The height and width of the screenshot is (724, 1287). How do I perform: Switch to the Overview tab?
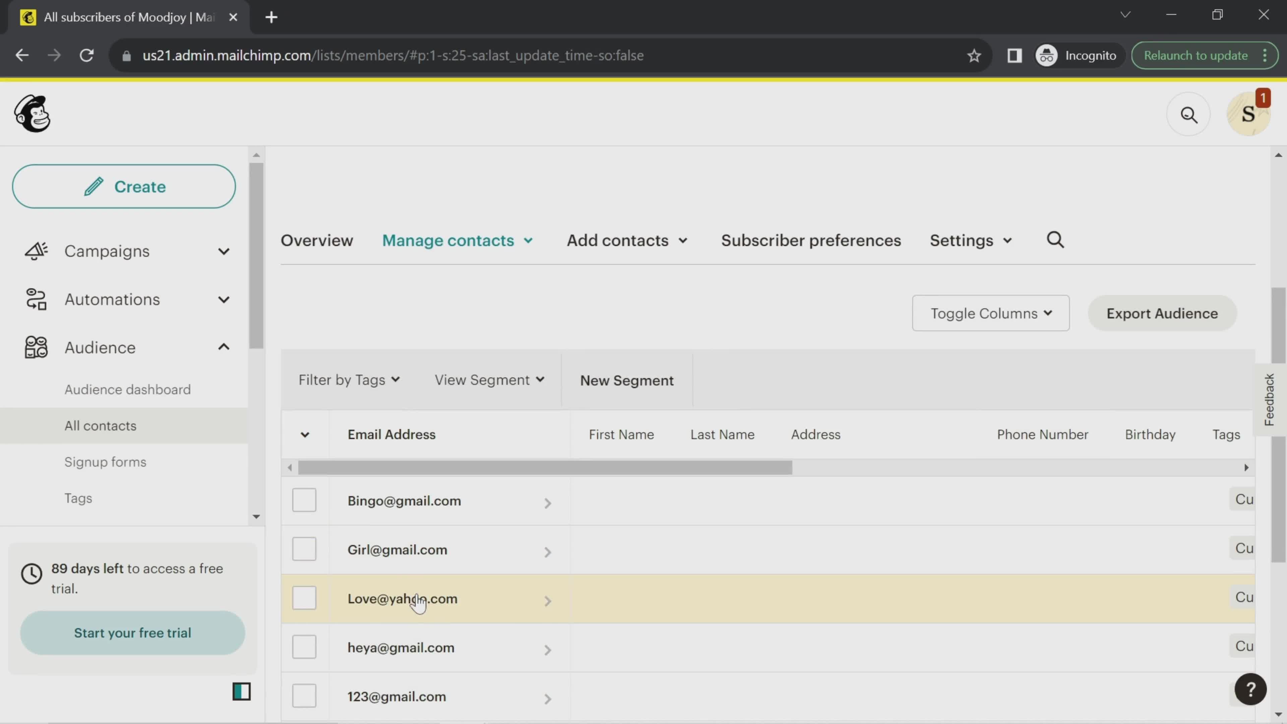316,240
